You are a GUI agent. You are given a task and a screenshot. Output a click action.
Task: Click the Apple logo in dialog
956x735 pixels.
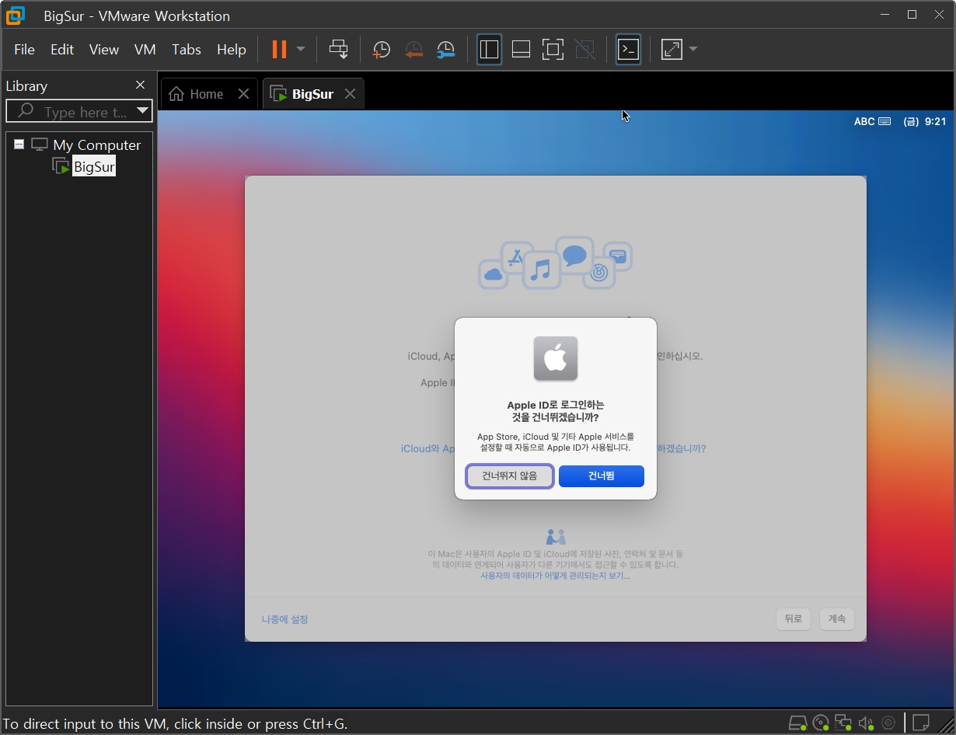[x=556, y=358]
